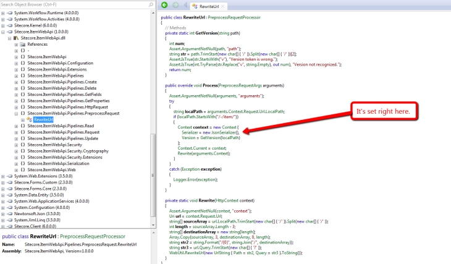Click the HttpContext type in Rewrite signature
451x264 pixels.
pyautogui.click(x=227, y=200)
